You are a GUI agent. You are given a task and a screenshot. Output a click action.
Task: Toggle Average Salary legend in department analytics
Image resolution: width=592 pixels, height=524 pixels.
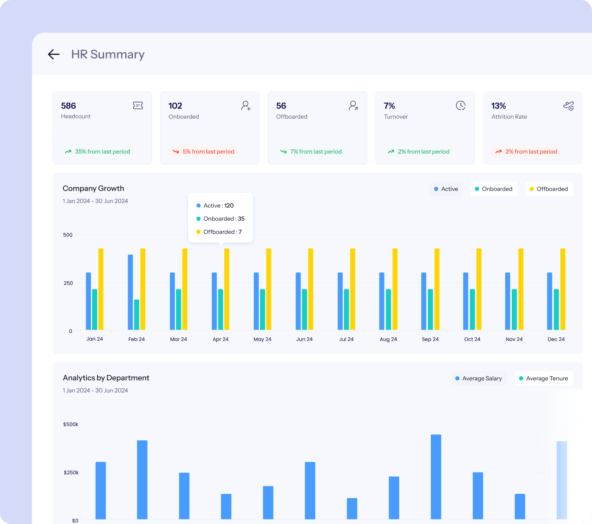tap(479, 378)
